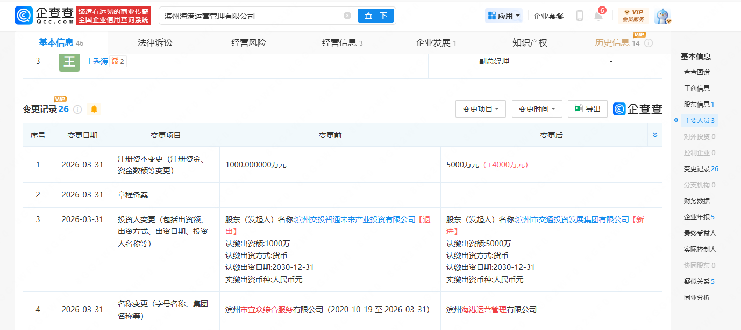Click the VIP member service badge
The width and height of the screenshot is (741, 330).
point(633,16)
